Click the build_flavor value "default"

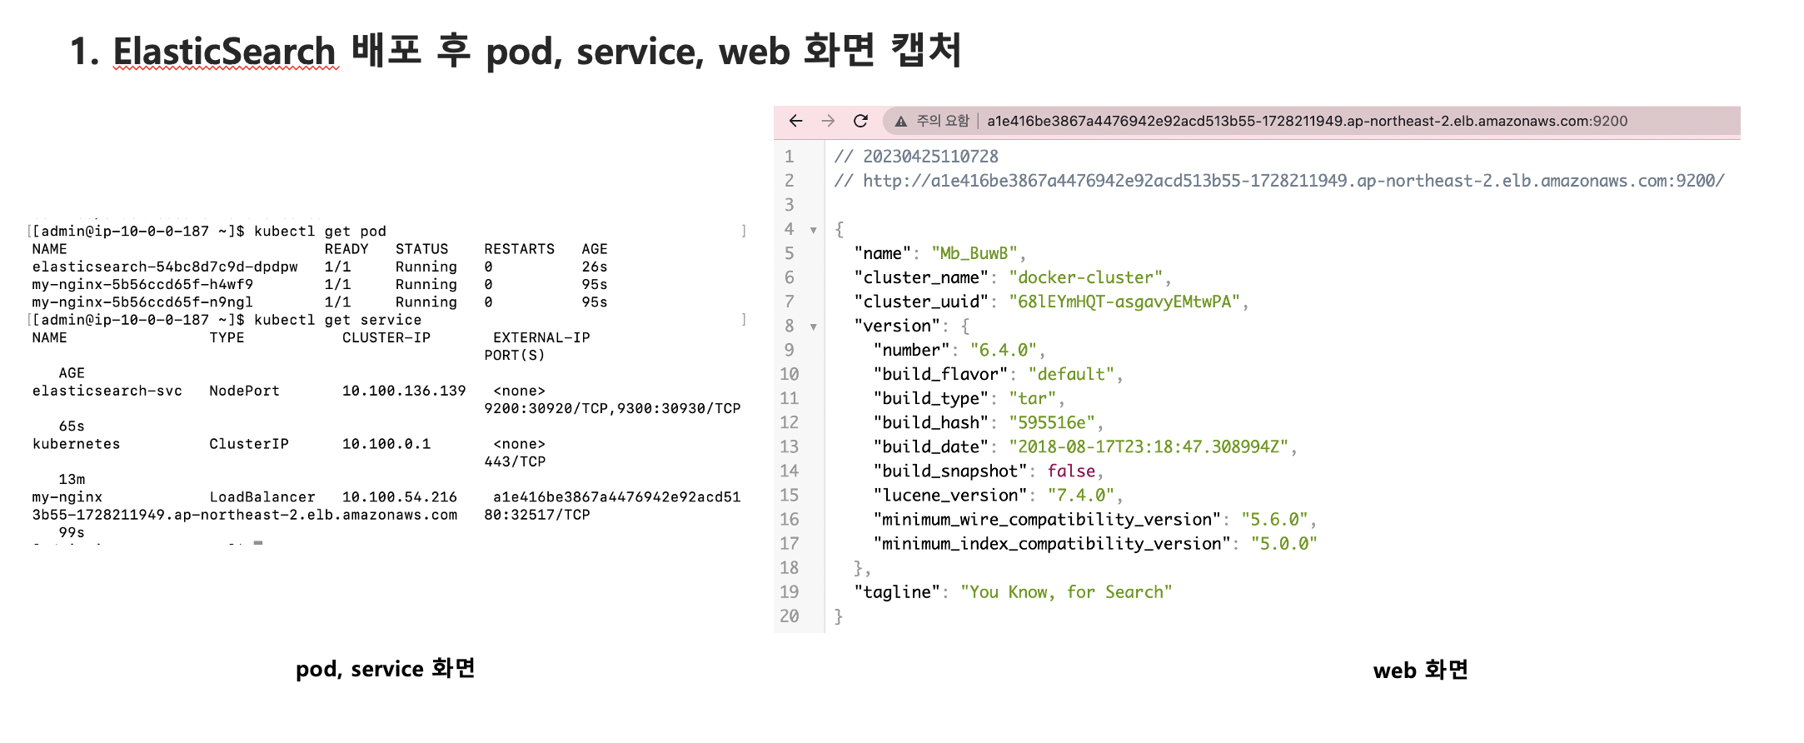[x=1072, y=374]
